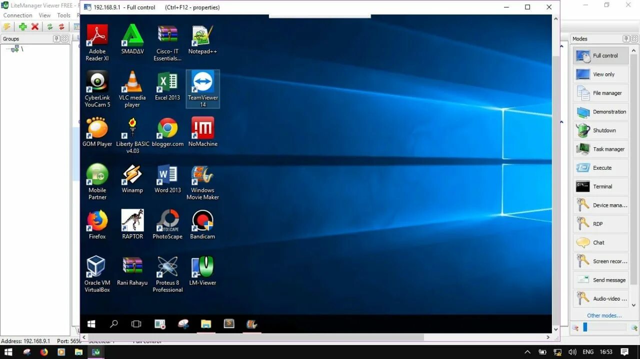This screenshot has height=359, width=640.
Task: Select View only mode
Action: coord(600,74)
